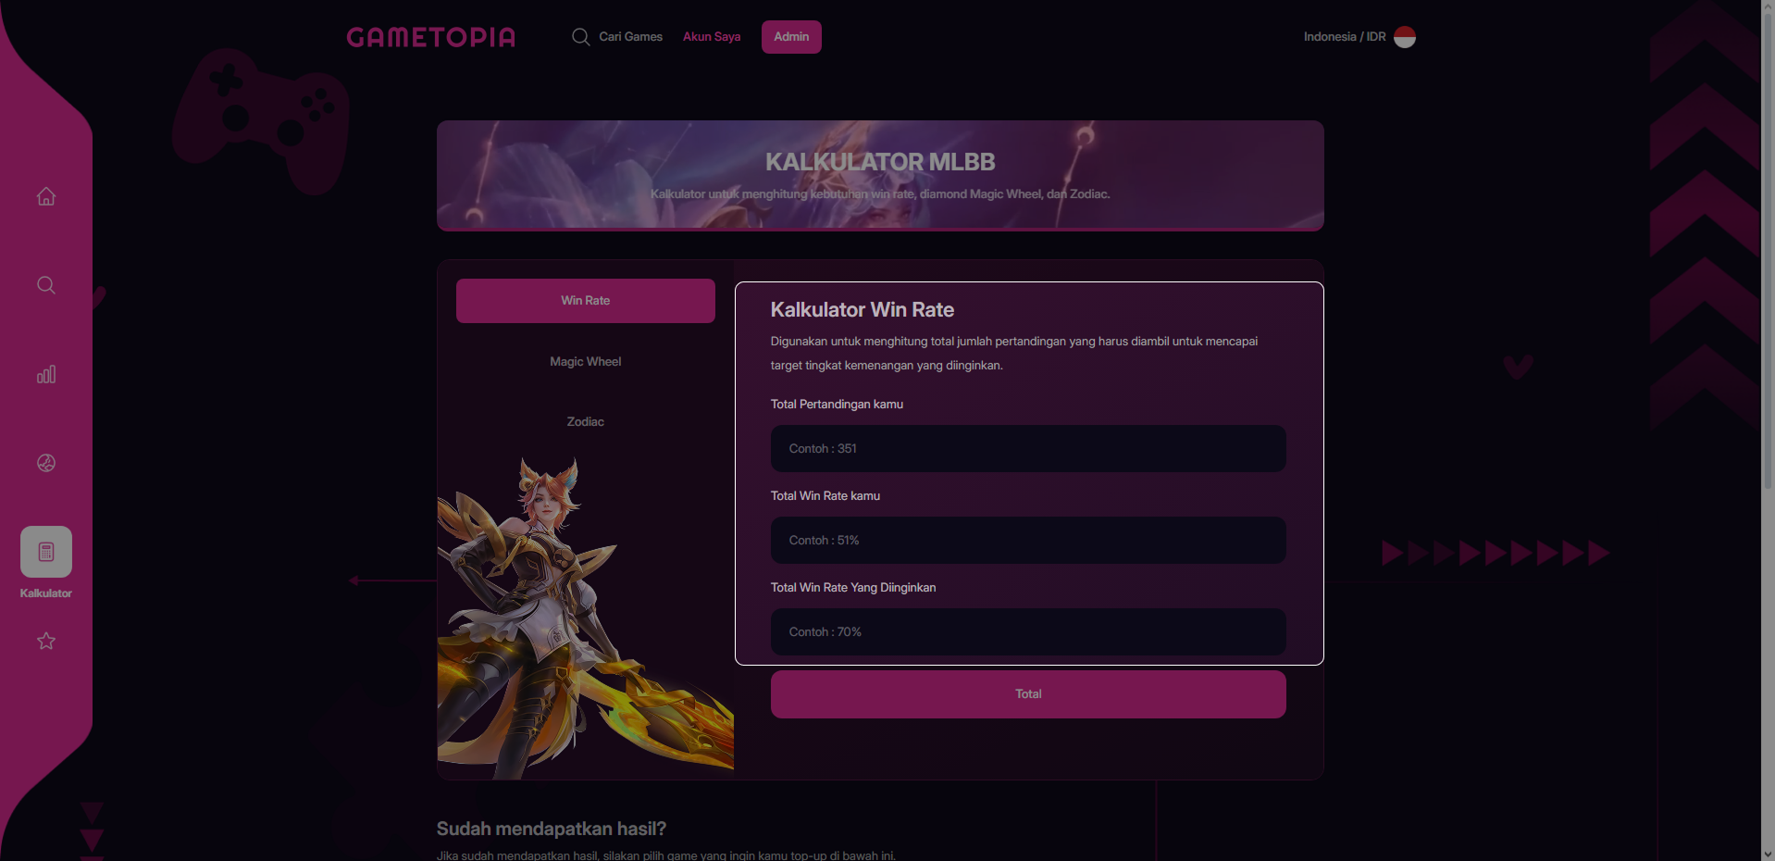Focus the Win Rate Yang Diinginkan field

(x=1028, y=631)
